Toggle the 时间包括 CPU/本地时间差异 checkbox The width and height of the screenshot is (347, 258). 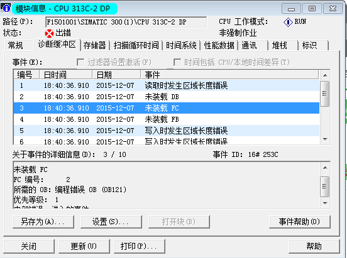pyautogui.click(x=177, y=62)
